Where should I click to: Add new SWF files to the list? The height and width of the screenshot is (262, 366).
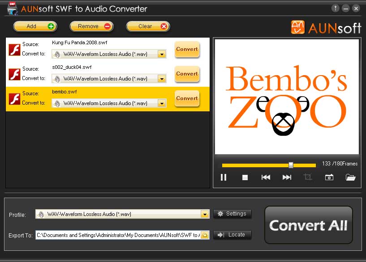tap(35, 26)
